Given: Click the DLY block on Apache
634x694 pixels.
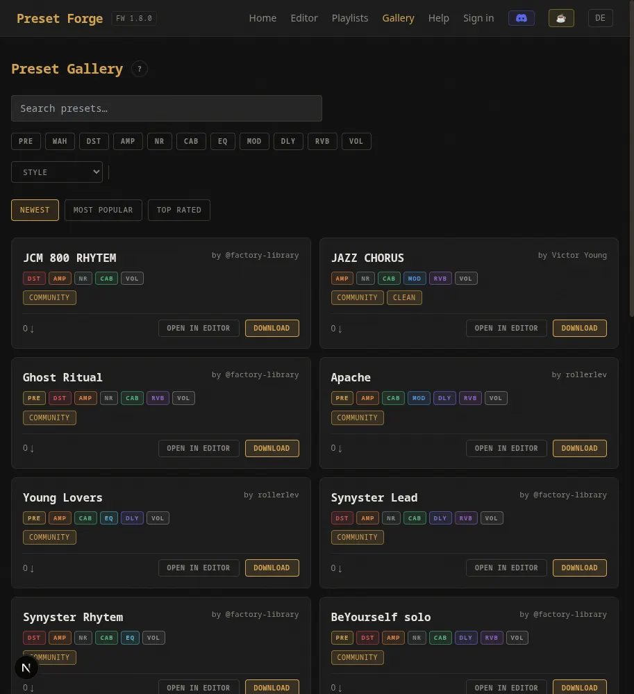Looking at the screenshot, I should pyautogui.click(x=444, y=398).
